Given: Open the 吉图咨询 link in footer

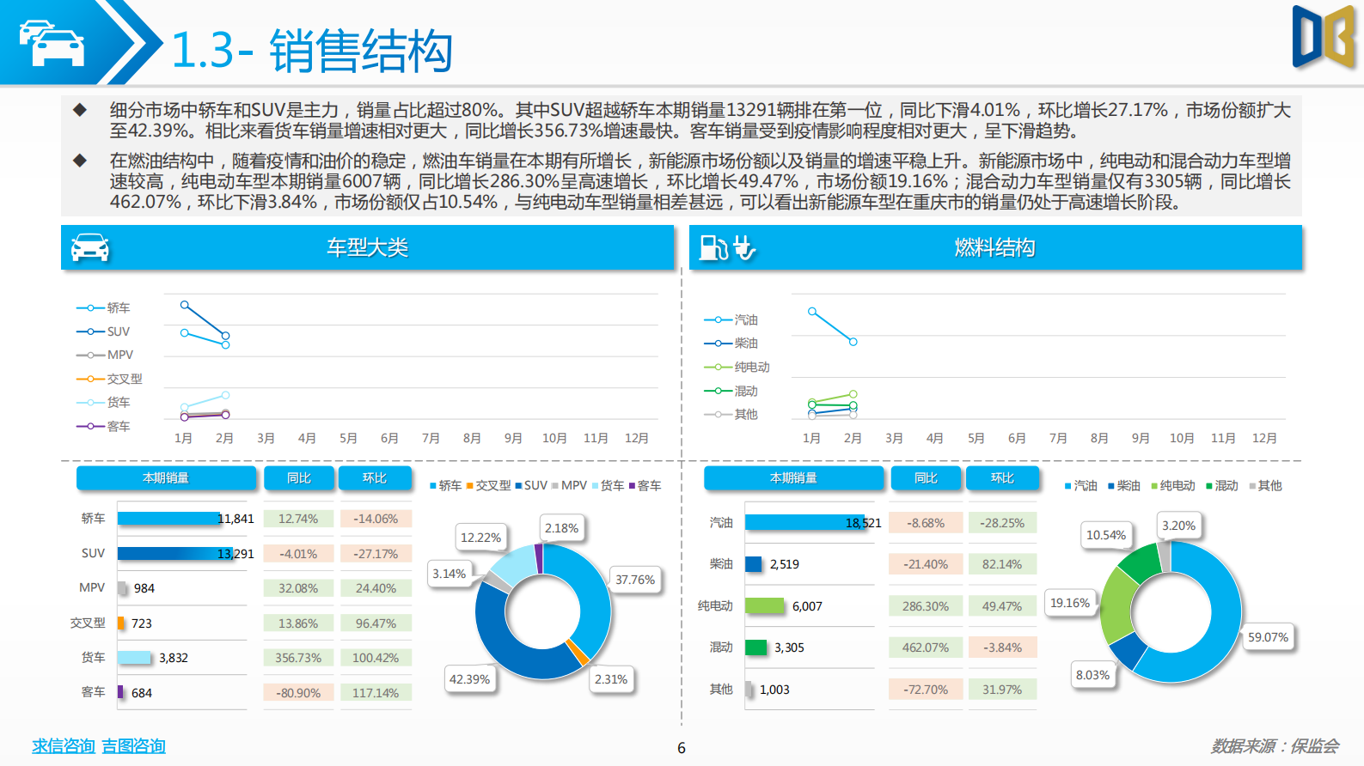Looking at the screenshot, I should (x=133, y=746).
